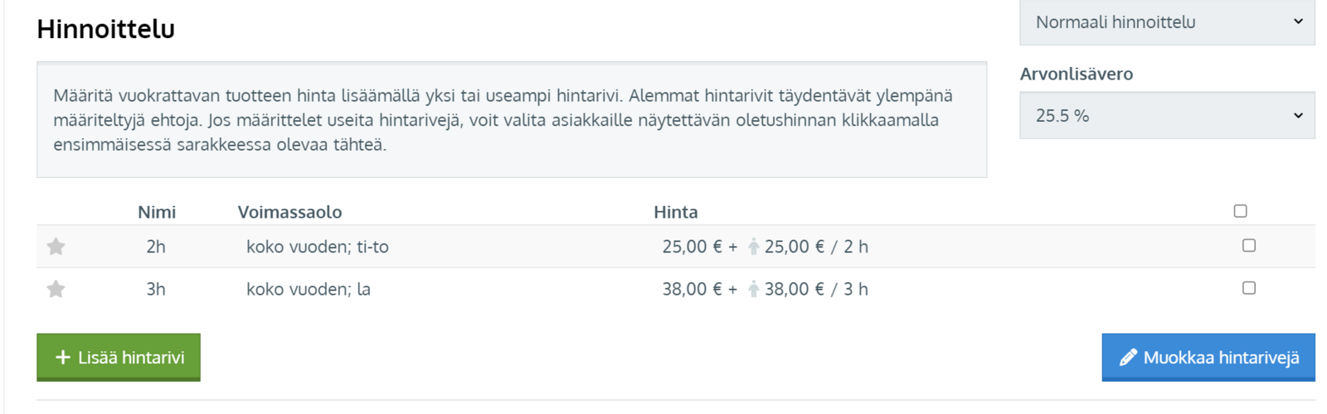This screenshot has width=1327, height=414.
Task: Click the 25,00 € / 2 h price text
Action: pos(816,247)
